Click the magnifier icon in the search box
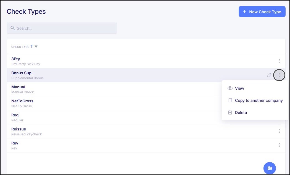This screenshot has height=175, width=290. tap(12, 28)
